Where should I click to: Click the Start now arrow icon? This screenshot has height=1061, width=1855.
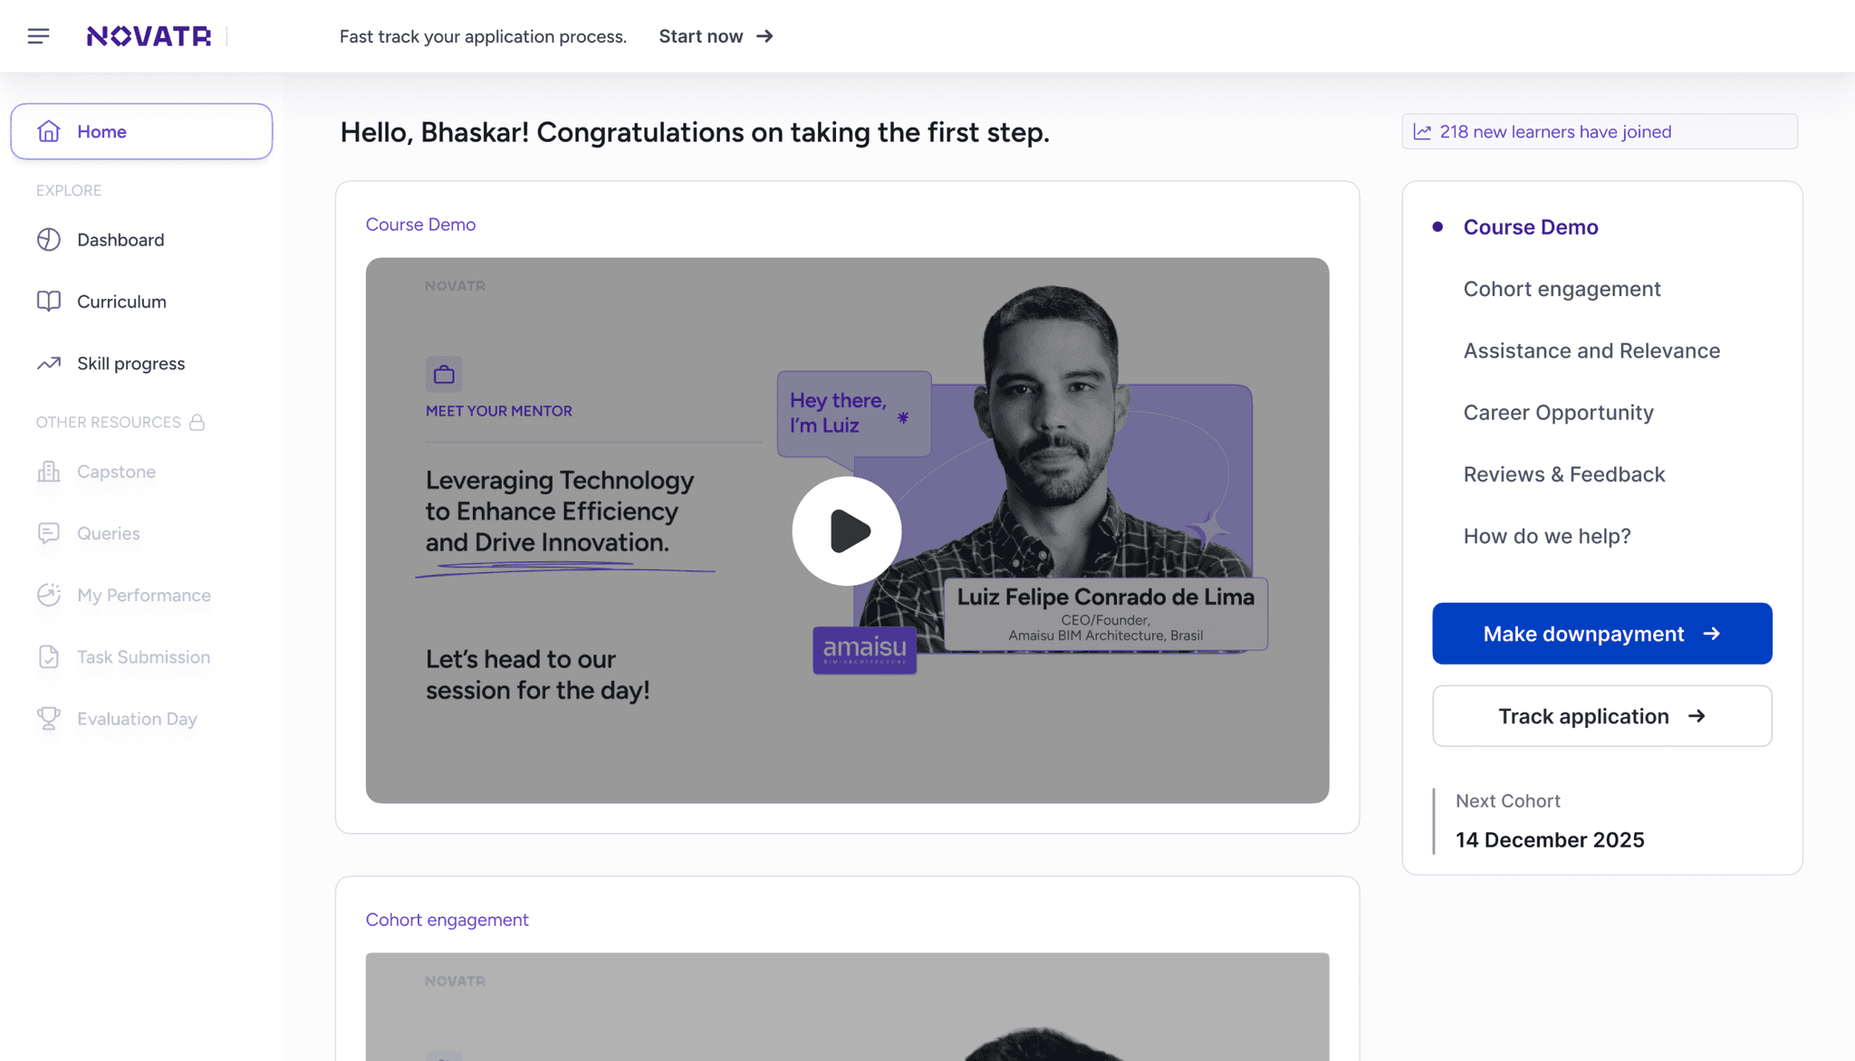(x=765, y=36)
